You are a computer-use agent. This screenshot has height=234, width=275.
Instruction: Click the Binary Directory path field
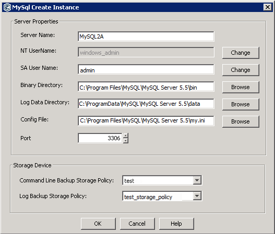146,87
